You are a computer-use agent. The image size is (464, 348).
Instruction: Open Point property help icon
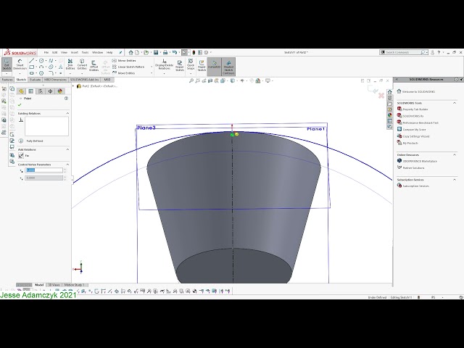click(66, 99)
